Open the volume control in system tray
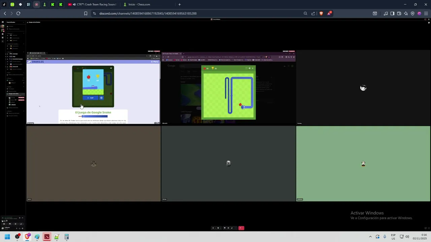The image size is (431, 242). tap(407, 237)
